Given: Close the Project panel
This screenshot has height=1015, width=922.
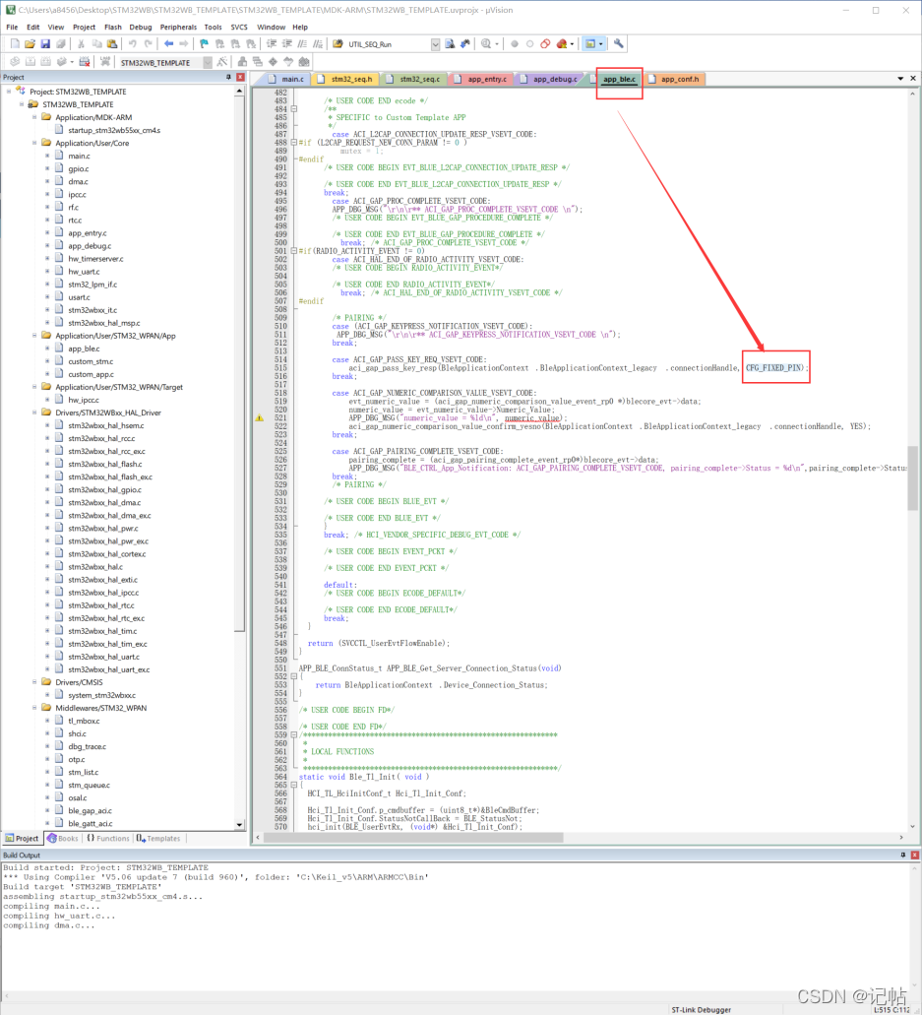Looking at the screenshot, I should [240, 77].
